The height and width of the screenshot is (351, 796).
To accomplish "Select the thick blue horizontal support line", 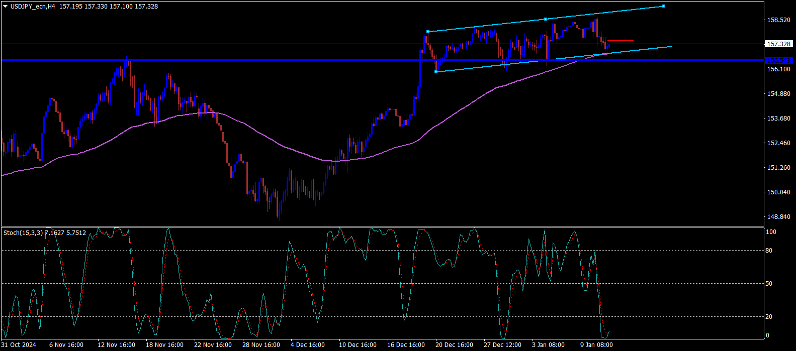I will click(x=382, y=60).
